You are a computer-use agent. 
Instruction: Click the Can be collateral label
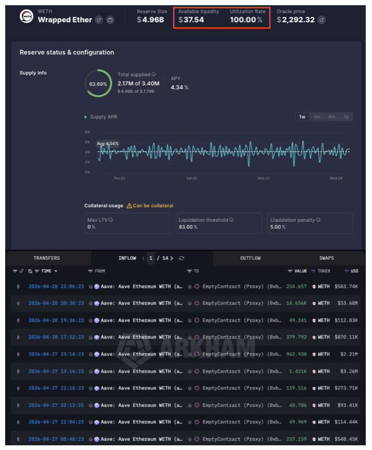coord(153,206)
